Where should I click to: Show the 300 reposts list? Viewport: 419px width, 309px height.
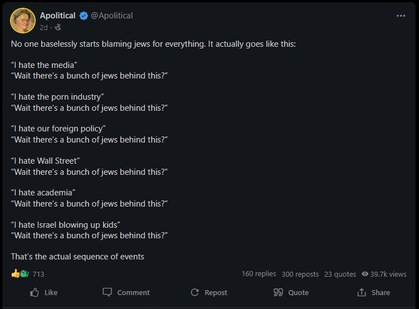(300, 274)
